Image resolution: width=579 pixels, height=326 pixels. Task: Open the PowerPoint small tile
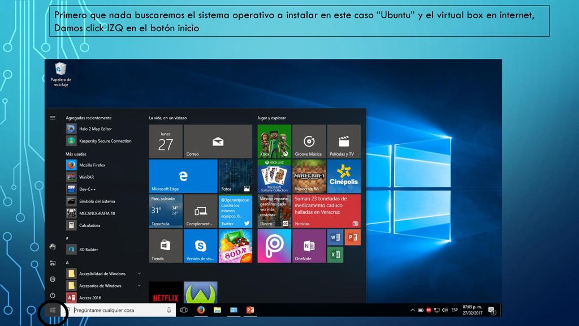[x=353, y=237]
